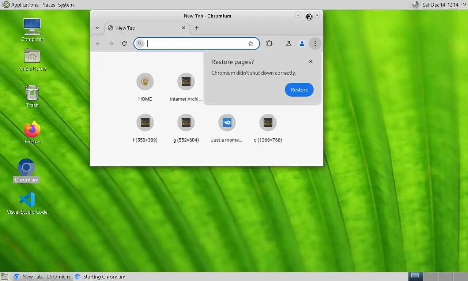Open the Places menu
The height and width of the screenshot is (281, 468).
click(48, 5)
